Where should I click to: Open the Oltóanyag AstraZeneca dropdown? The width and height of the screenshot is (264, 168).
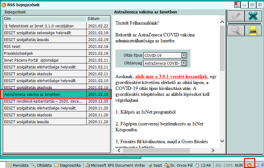coord(184,63)
